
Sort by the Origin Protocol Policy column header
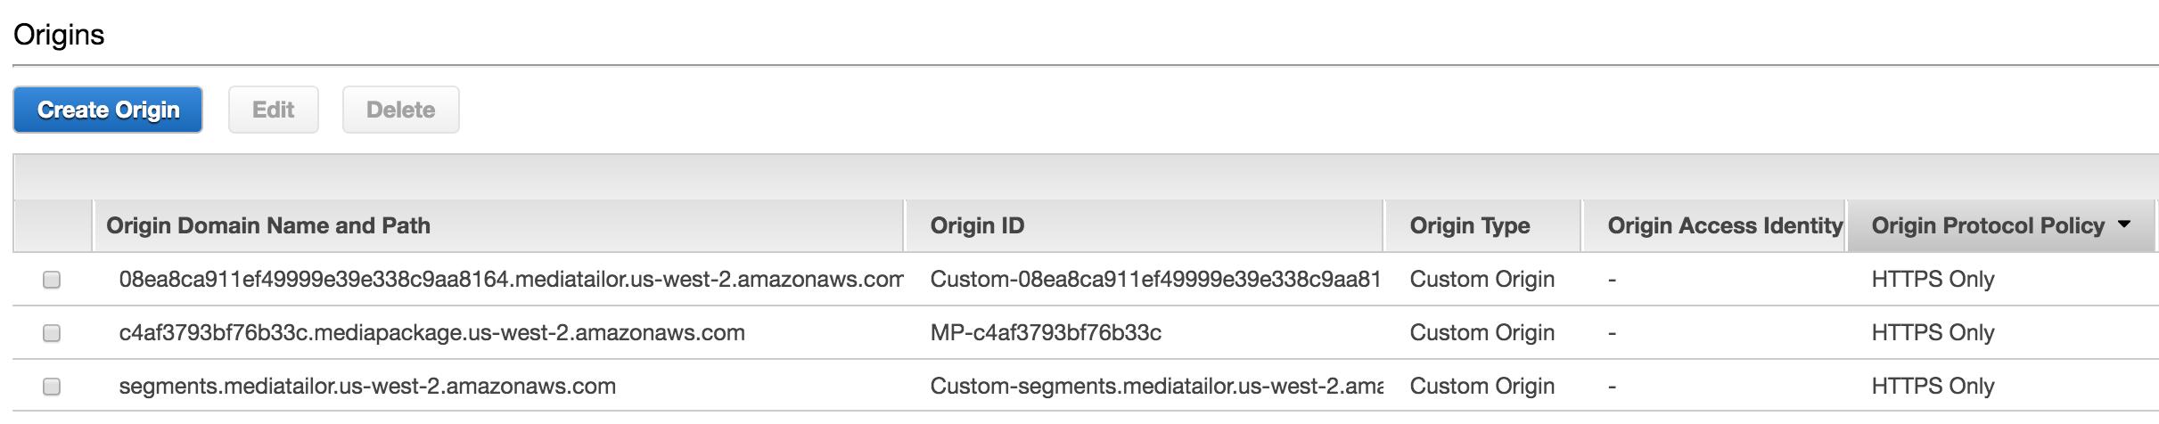coord(1988,226)
